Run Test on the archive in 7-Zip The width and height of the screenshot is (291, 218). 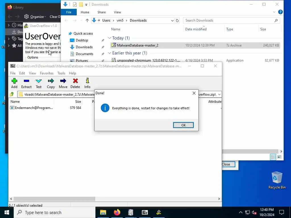tap(39, 83)
